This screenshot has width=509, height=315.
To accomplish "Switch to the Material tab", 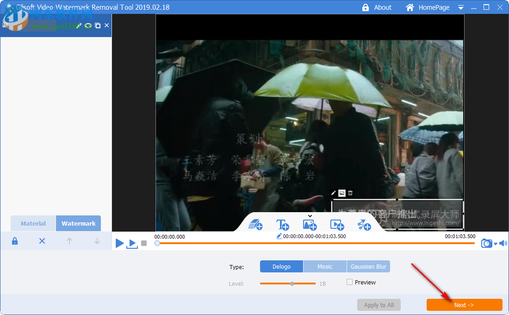I will pos(33,223).
